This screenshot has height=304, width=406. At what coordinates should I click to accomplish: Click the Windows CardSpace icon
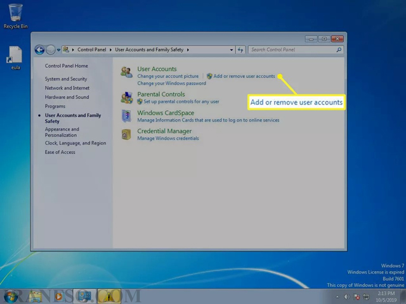point(126,116)
